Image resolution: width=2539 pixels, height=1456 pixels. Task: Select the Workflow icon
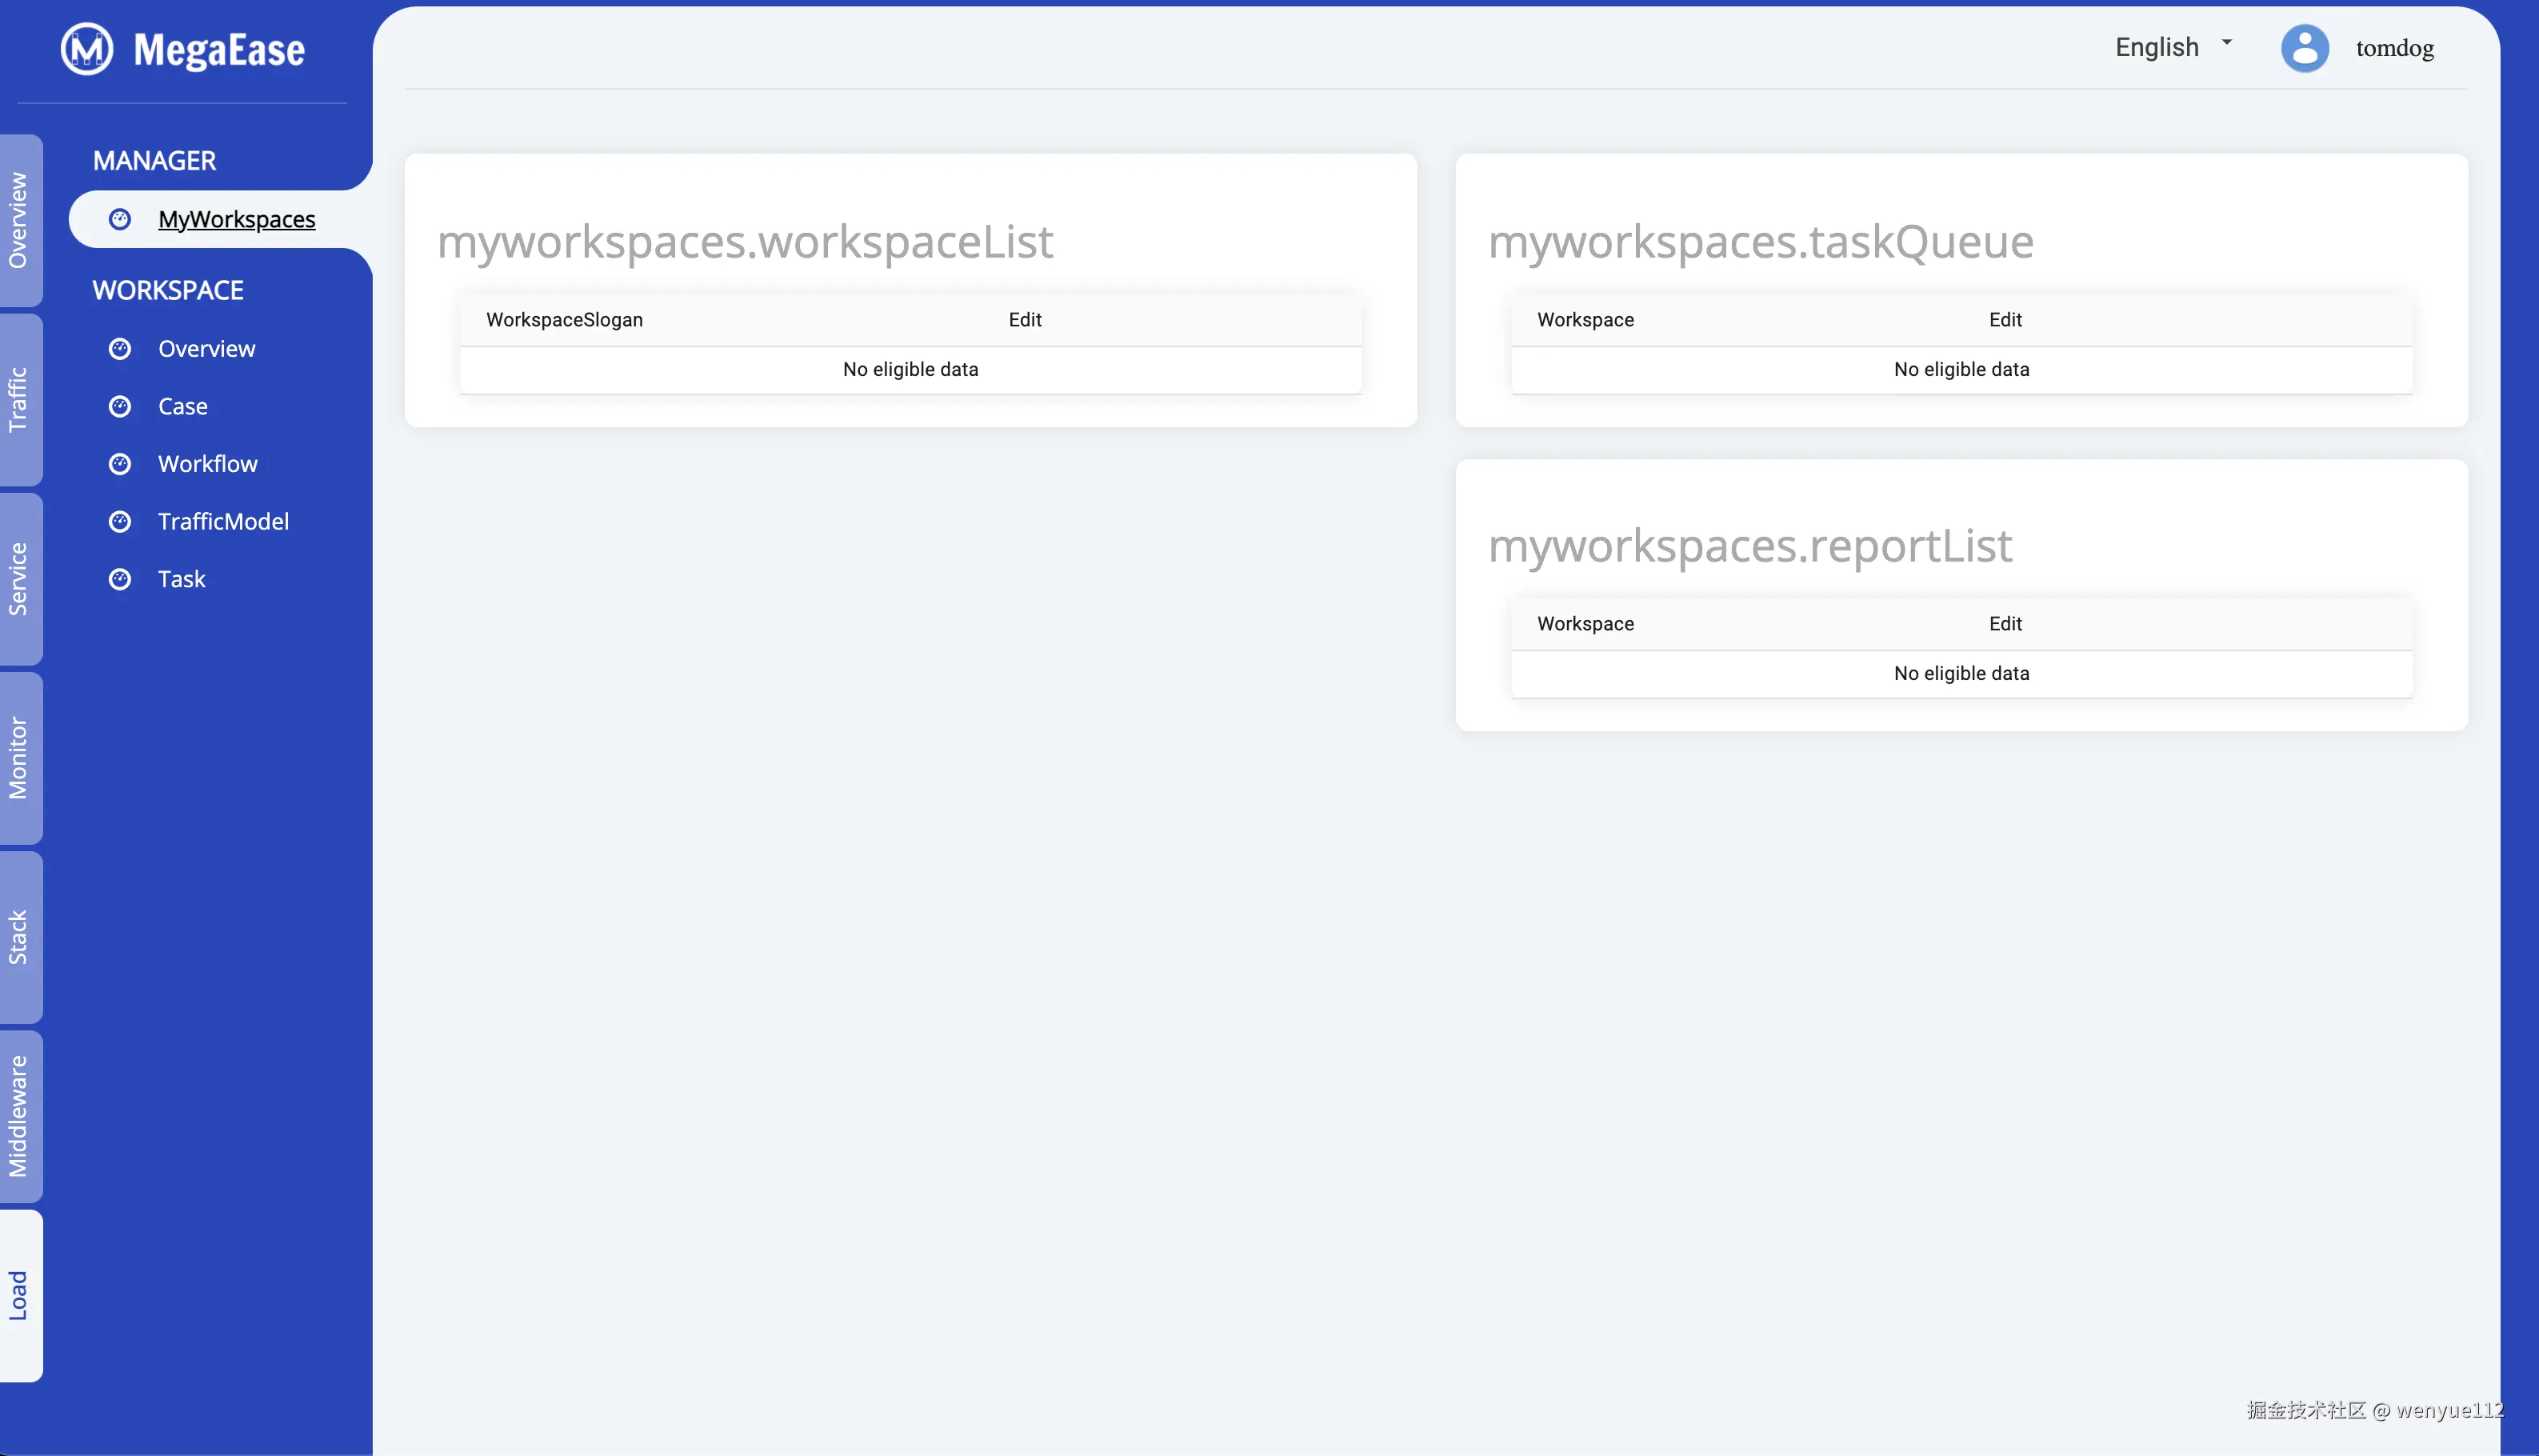121,463
